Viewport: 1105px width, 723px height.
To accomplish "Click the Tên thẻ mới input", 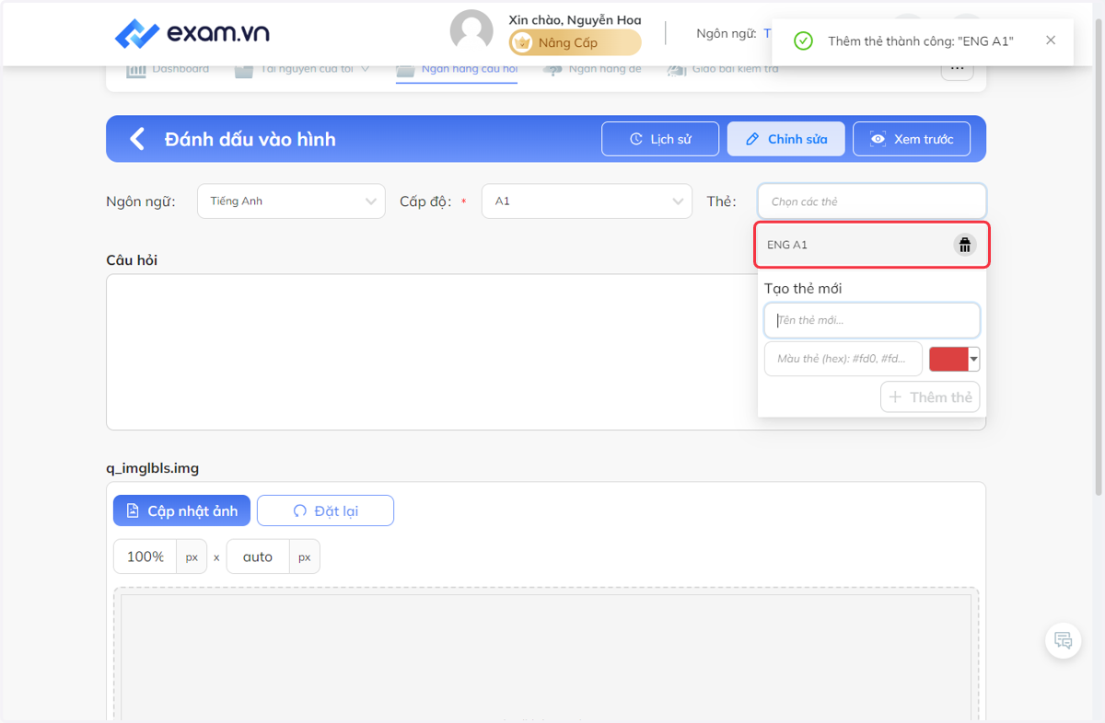I will point(872,320).
